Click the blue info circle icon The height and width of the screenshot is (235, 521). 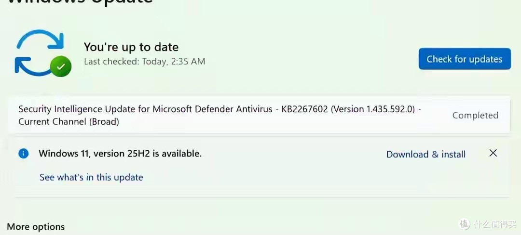23,154
